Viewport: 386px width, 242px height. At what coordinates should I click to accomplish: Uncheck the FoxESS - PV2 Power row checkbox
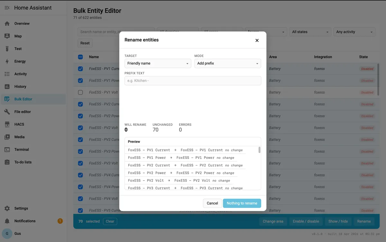pos(80,116)
